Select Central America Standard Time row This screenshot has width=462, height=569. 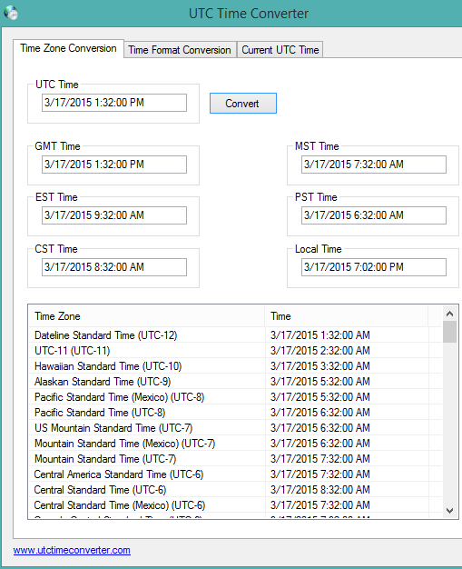235,474
